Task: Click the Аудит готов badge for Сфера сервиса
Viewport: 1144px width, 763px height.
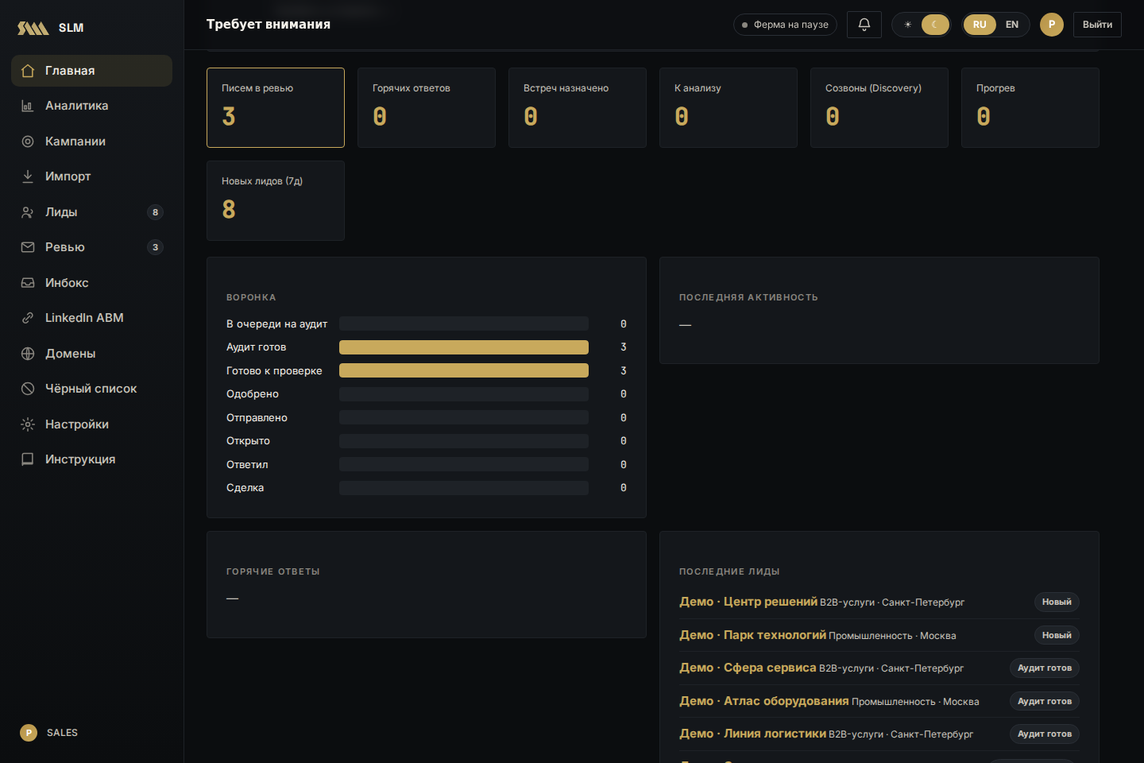Action: (x=1045, y=668)
